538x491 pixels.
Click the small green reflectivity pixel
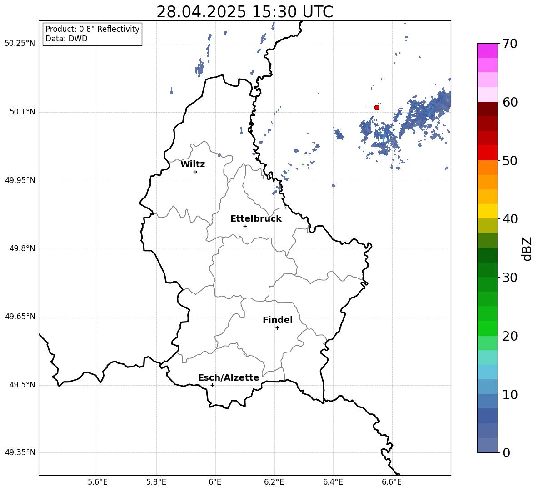coord(303,164)
